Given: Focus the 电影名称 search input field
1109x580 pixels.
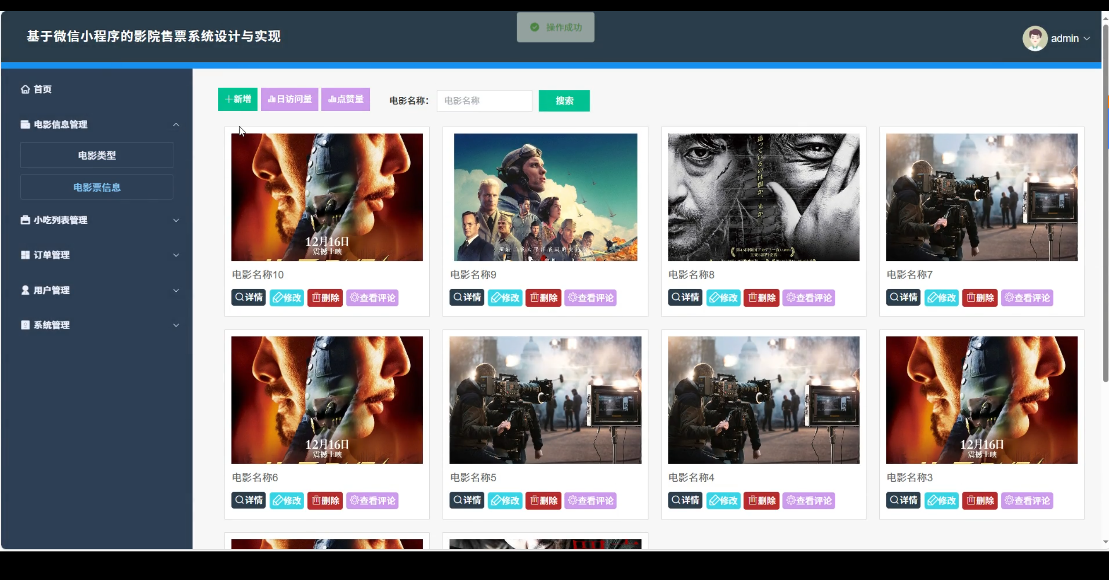Looking at the screenshot, I should click(x=484, y=101).
